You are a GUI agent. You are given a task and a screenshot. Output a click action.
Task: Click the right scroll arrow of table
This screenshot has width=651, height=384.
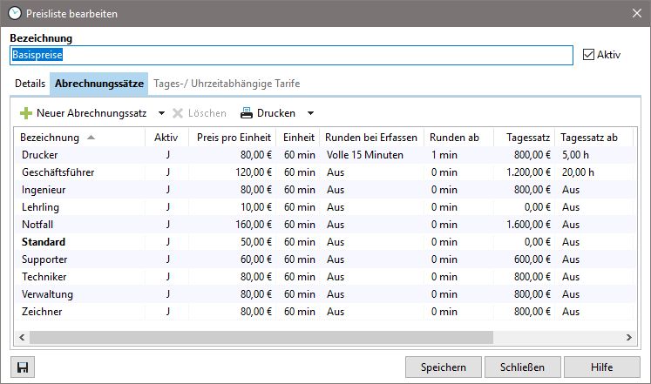point(628,338)
